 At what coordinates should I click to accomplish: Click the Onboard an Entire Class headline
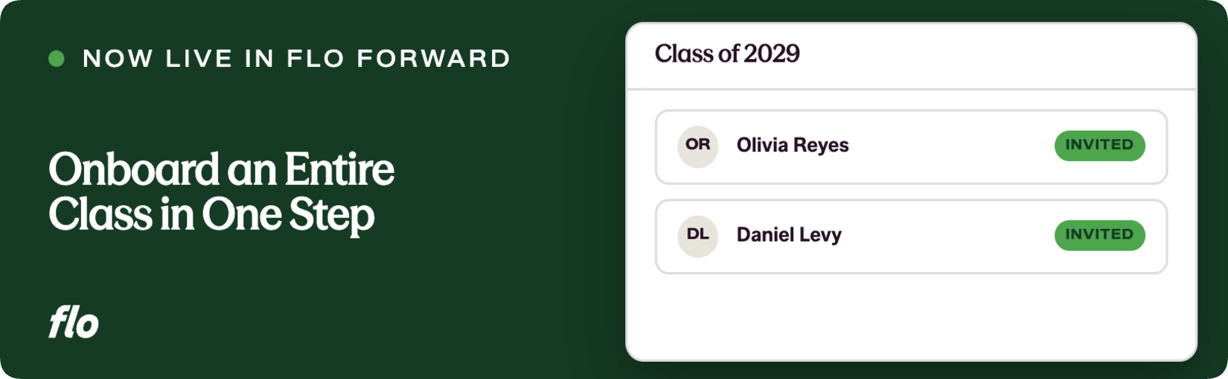tap(221, 192)
